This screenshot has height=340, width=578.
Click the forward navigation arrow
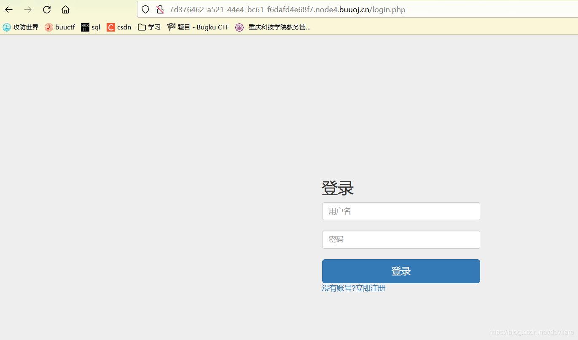[x=27, y=9]
